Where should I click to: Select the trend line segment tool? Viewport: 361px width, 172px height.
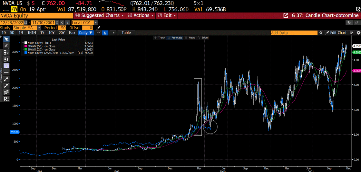pyautogui.click(x=6, y=79)
